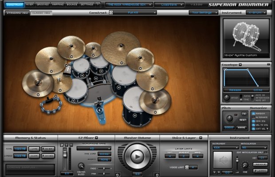Click the small splash cymbal arrow
Viewport: 275px width, 177px height.
click(93, 55)
